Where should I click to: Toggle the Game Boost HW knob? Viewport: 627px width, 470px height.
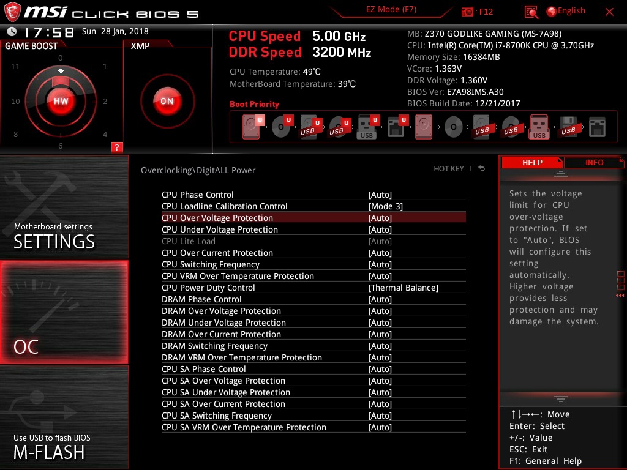tap(61, 101)
